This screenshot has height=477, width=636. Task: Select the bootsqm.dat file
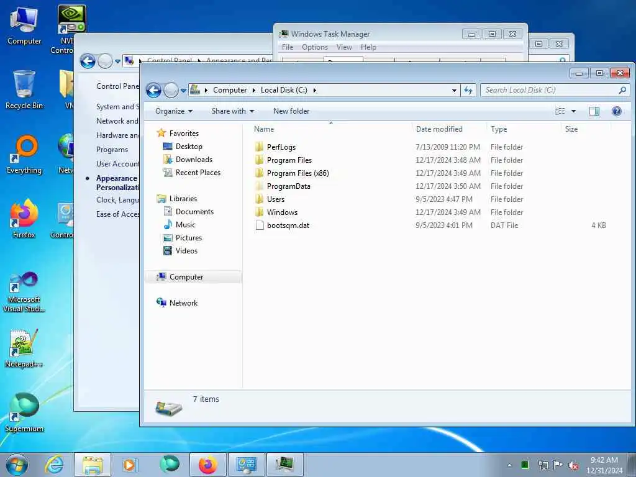click(288, 225)
